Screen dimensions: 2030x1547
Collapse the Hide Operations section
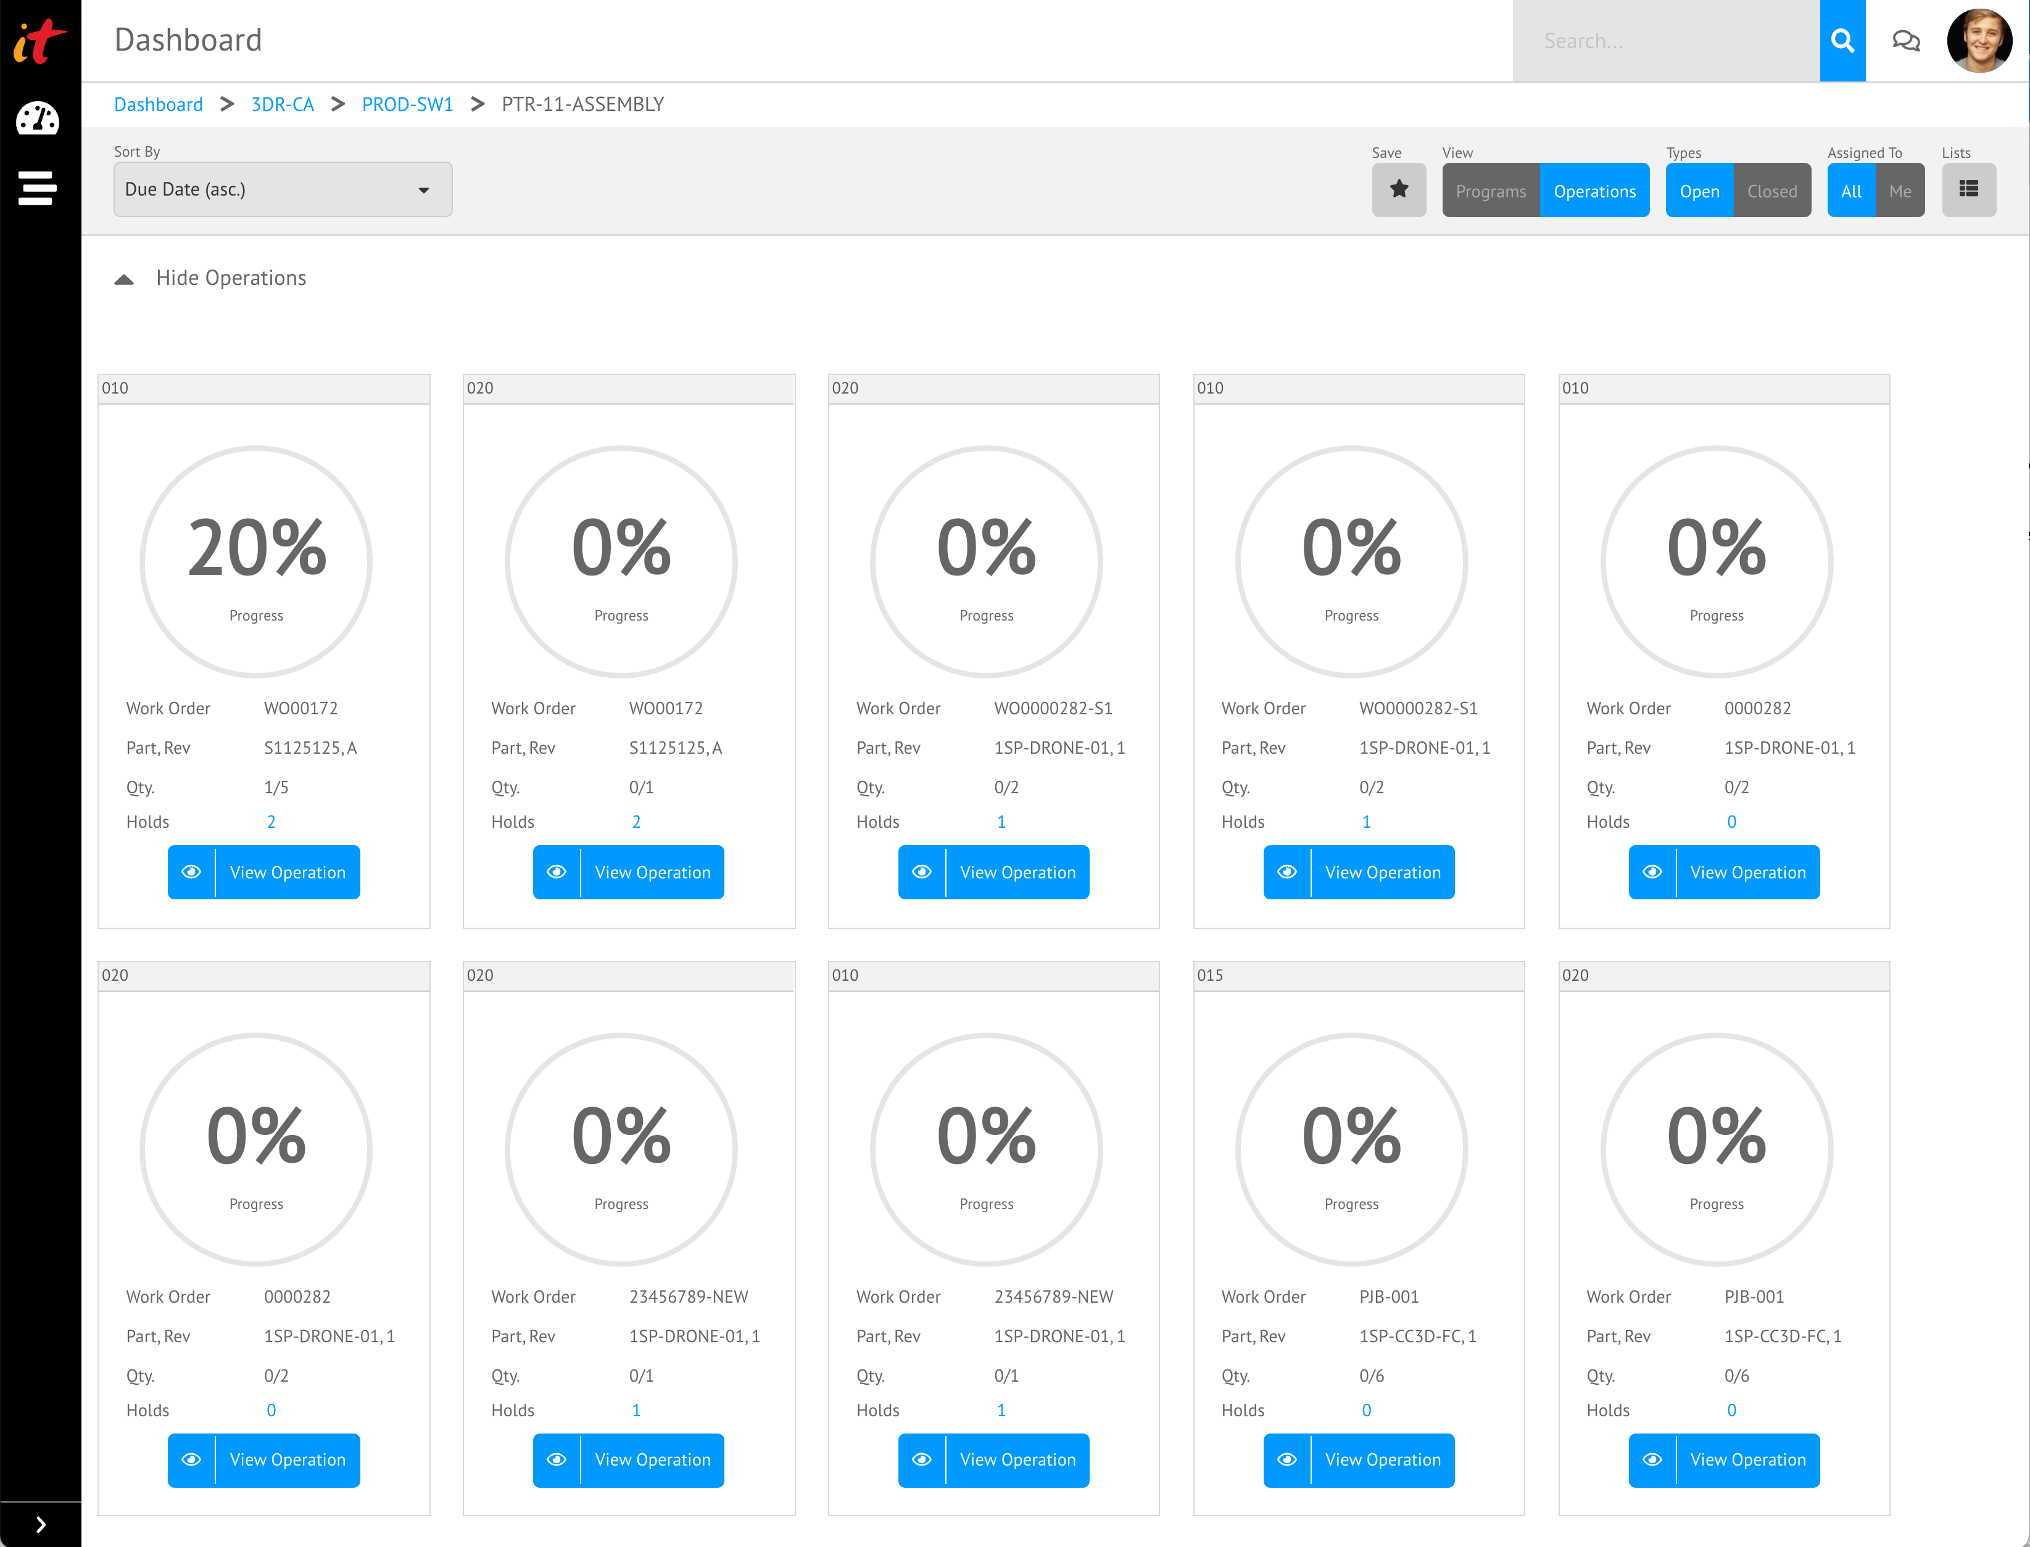pyautogui.click(x=211, y=278)
